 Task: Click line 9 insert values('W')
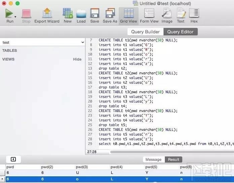[126, 49]
